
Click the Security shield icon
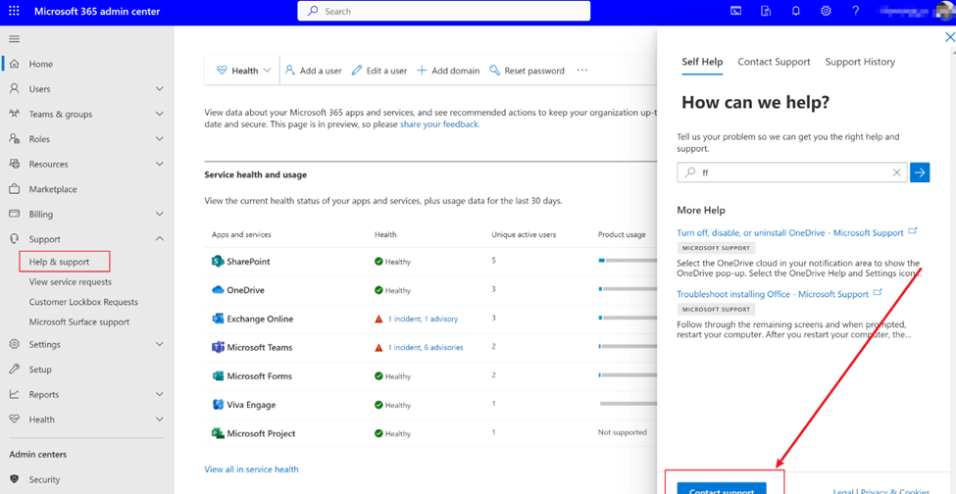point(15,479)
